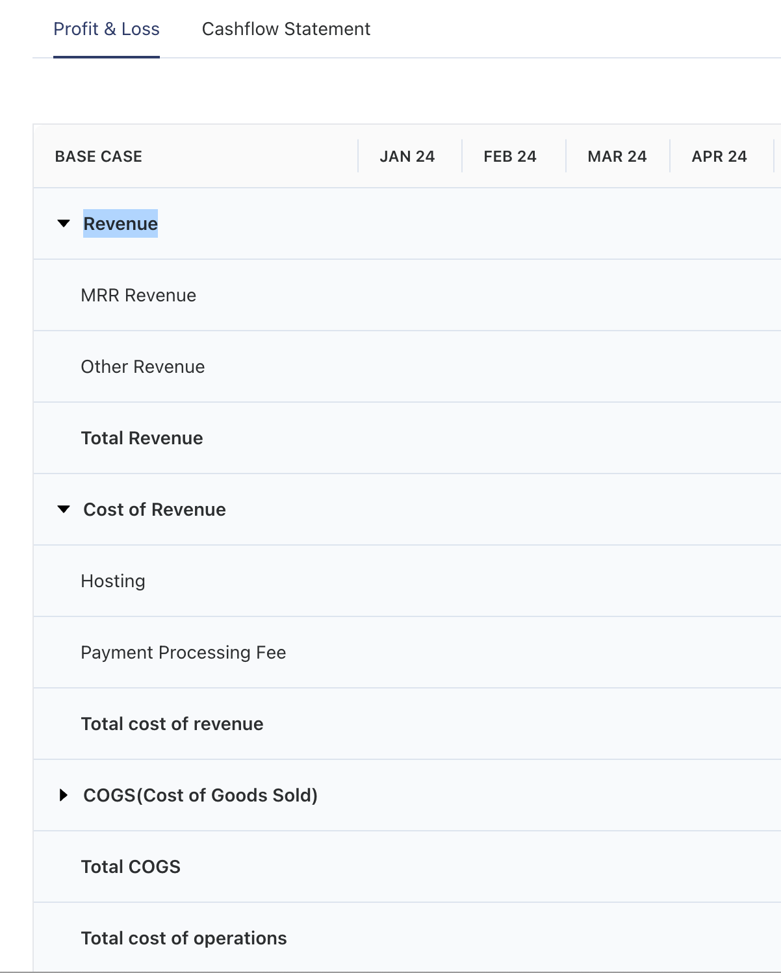781x973 pixels.
Task: Select the Total COGS row
Action: pos(130,866)
